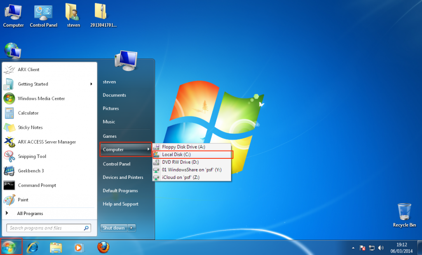Open Pictures from Start menu
Image resolution: width=422 pixels, height=255 pixels.
(x=111, y=109)
